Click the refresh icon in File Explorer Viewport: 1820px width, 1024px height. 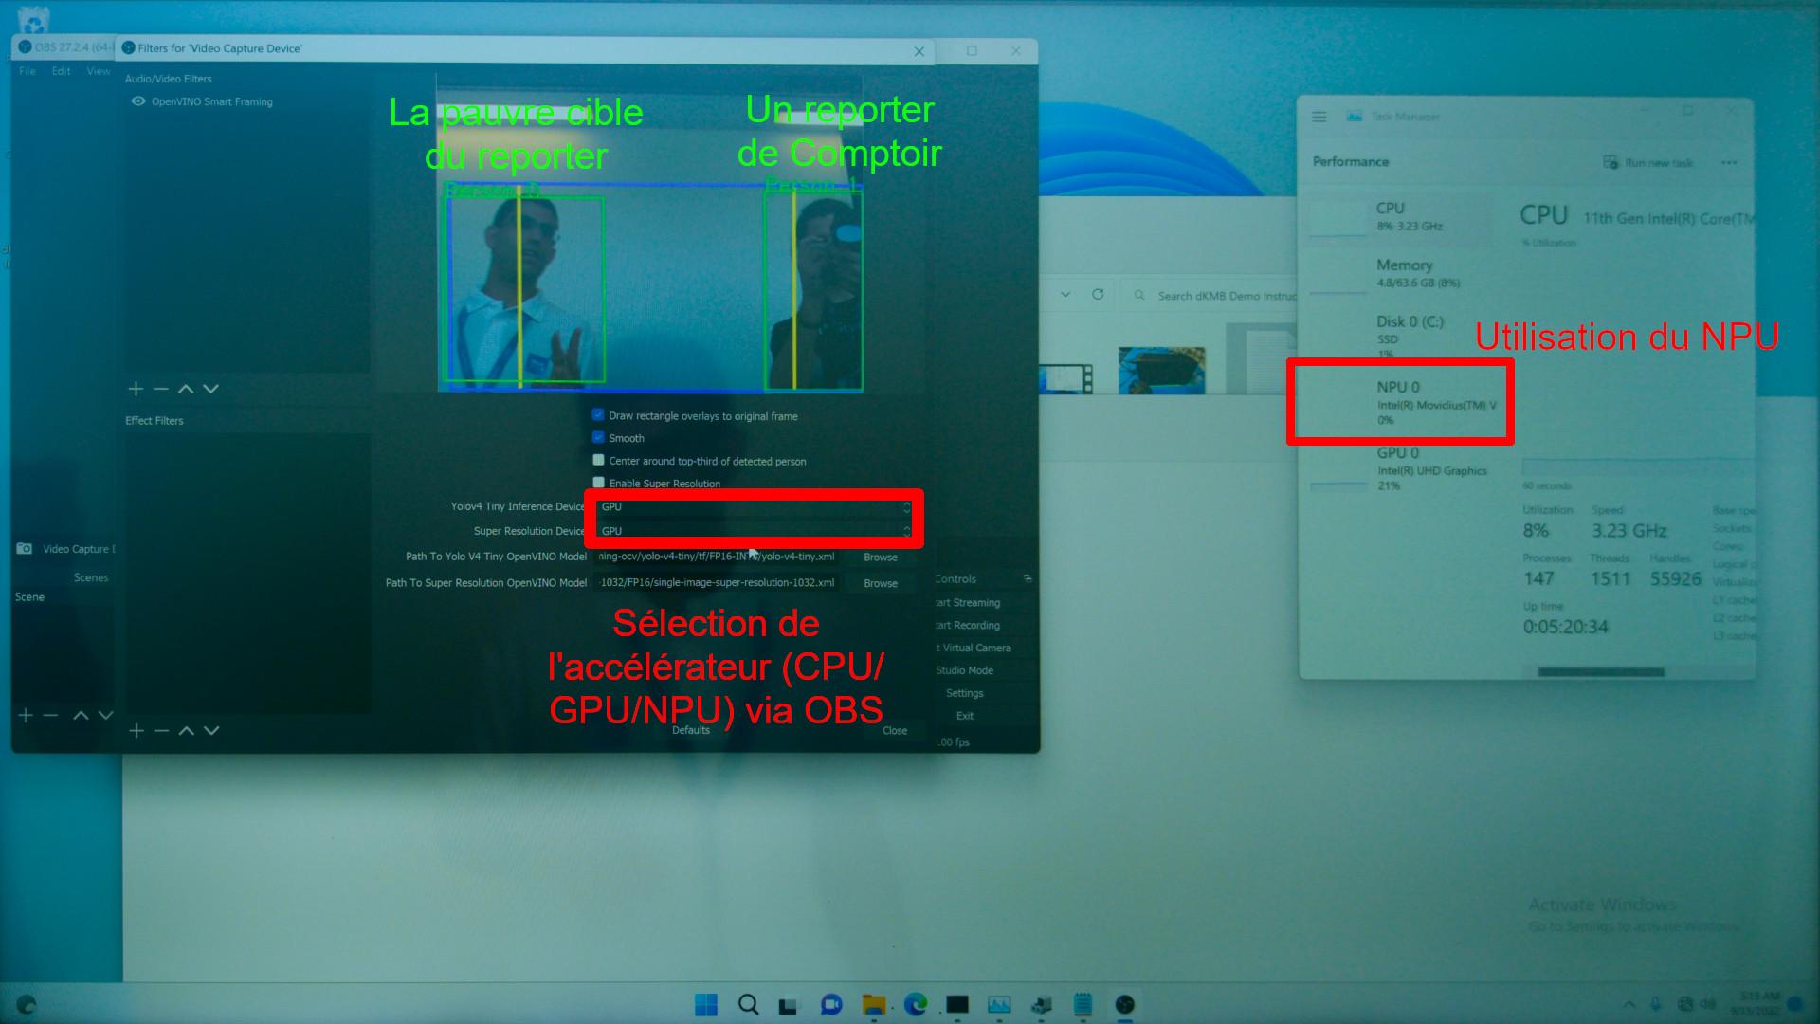click(1098, 295)
